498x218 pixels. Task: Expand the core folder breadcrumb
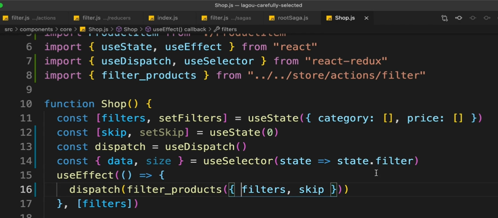point(66,29)
